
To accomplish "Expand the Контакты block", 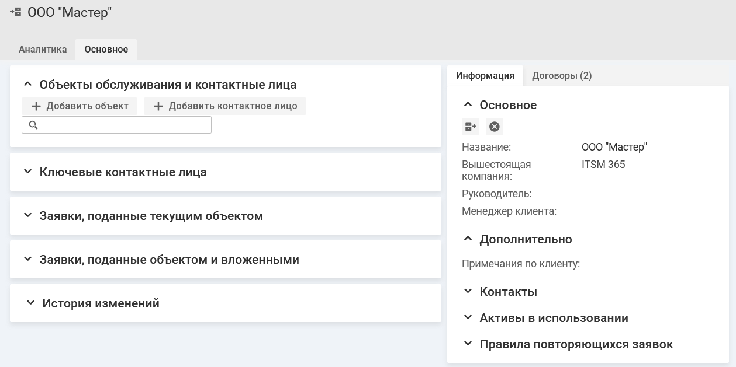I will (x=467, y=291).
